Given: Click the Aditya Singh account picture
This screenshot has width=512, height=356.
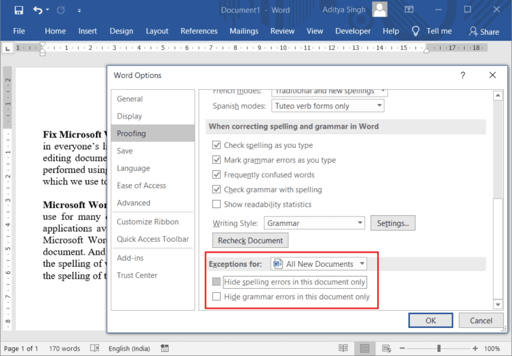Looking at the screenshot, I should tap(380, 9).
